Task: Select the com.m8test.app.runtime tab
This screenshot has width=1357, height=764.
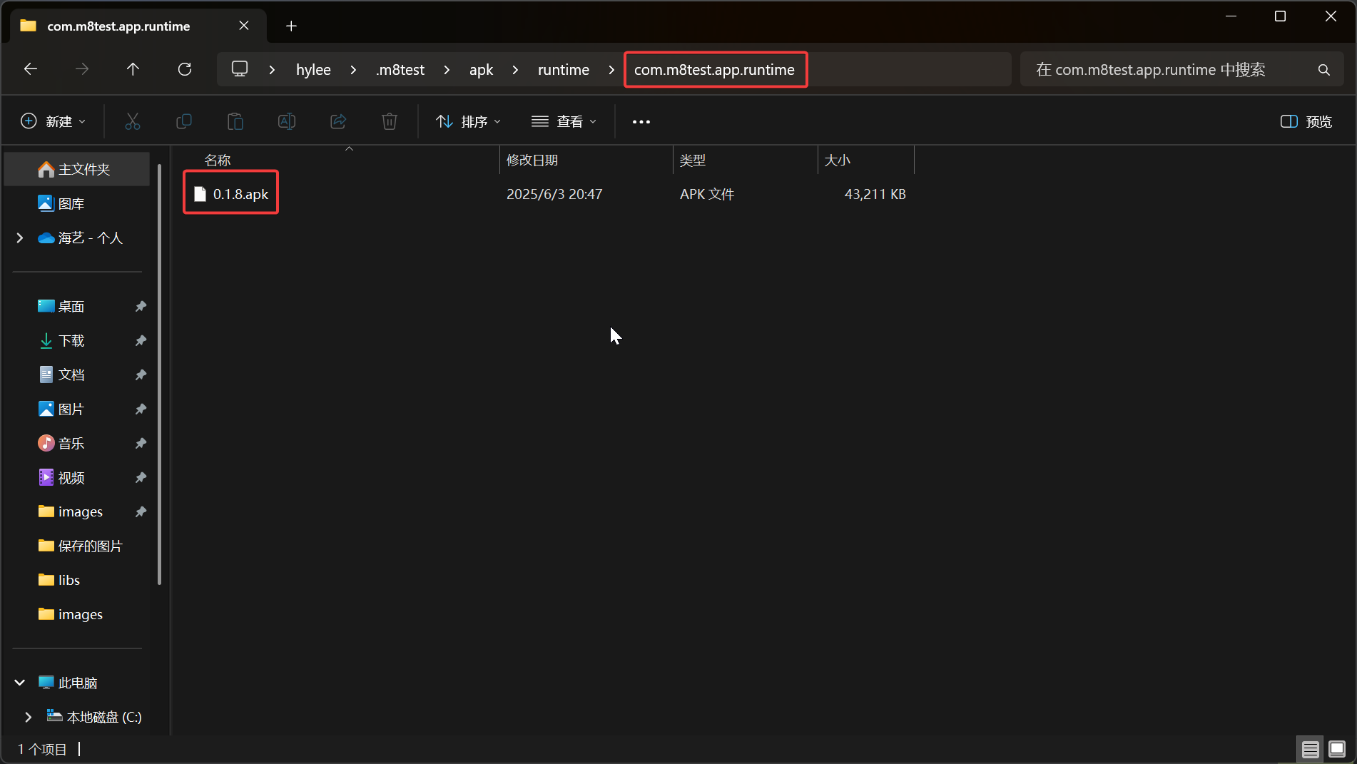Action: tap(118, 26)
